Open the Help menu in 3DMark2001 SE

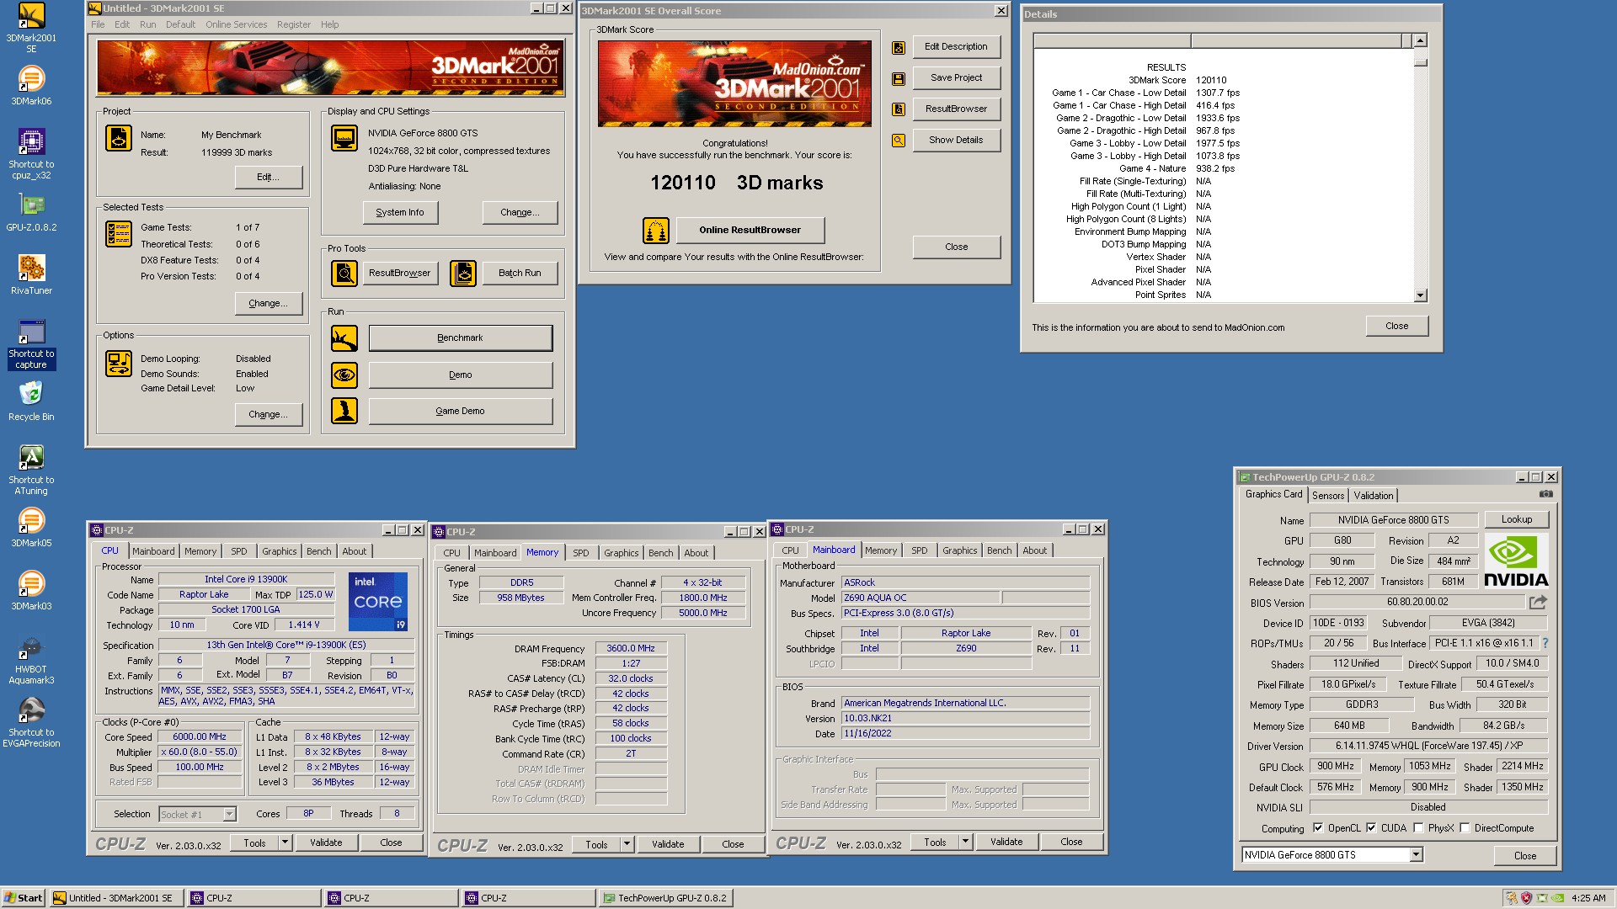pyautogui.click(x=329, y=24)
